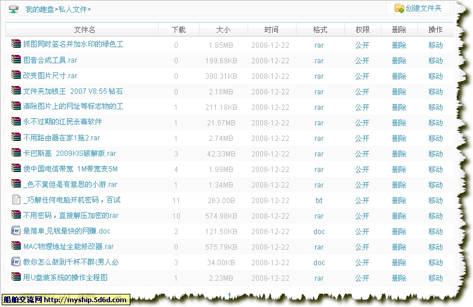
Task: Click size value 575.79KB
Action: tap(221, 247)
